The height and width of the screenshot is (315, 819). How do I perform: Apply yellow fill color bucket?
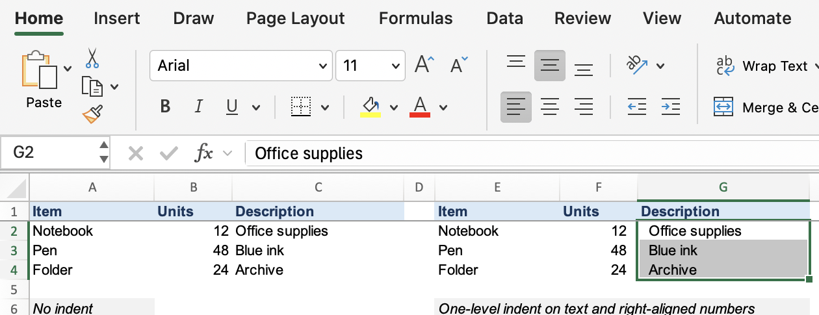coord(370,107)
